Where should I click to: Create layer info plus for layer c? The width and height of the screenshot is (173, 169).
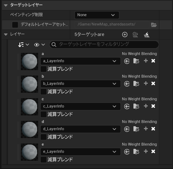[x=146, y=106]
